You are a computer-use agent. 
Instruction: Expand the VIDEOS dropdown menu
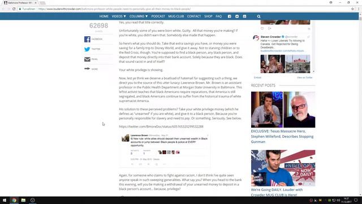click(x=119, y=16)
